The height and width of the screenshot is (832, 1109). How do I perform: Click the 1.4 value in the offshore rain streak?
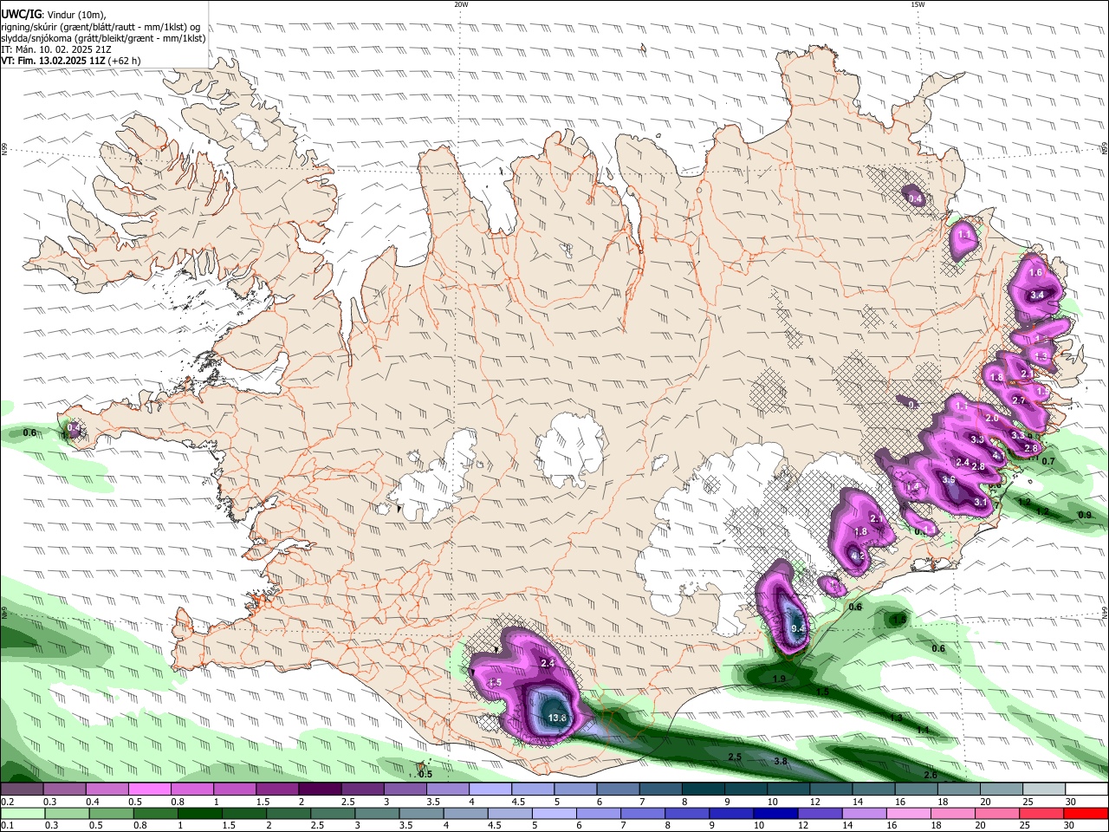[x=923, y=730]
